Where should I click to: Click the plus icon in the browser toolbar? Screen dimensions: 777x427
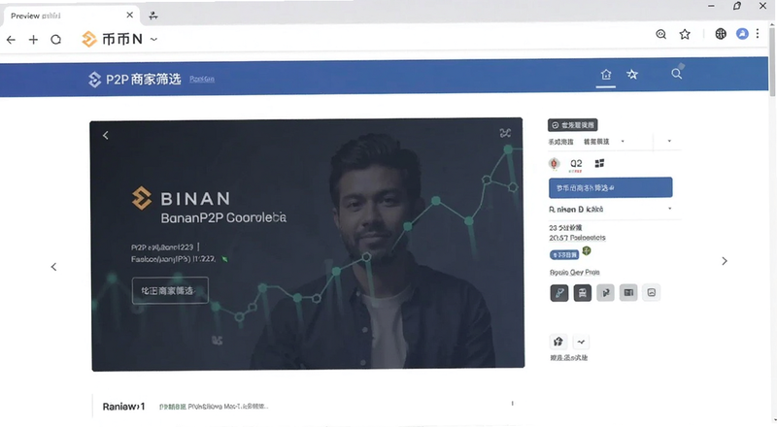click(x=33, y=40)
